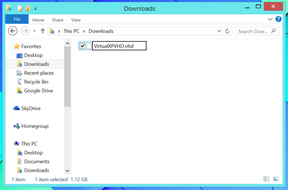Open Desktop under Favorites
This screenshot has height=190, width=288.
tap(33, 55)
